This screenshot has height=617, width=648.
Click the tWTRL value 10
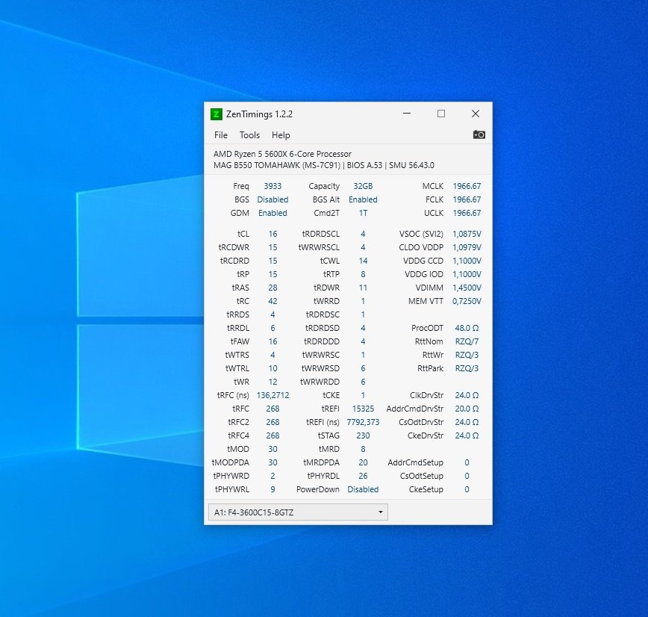tap(272, 368)
